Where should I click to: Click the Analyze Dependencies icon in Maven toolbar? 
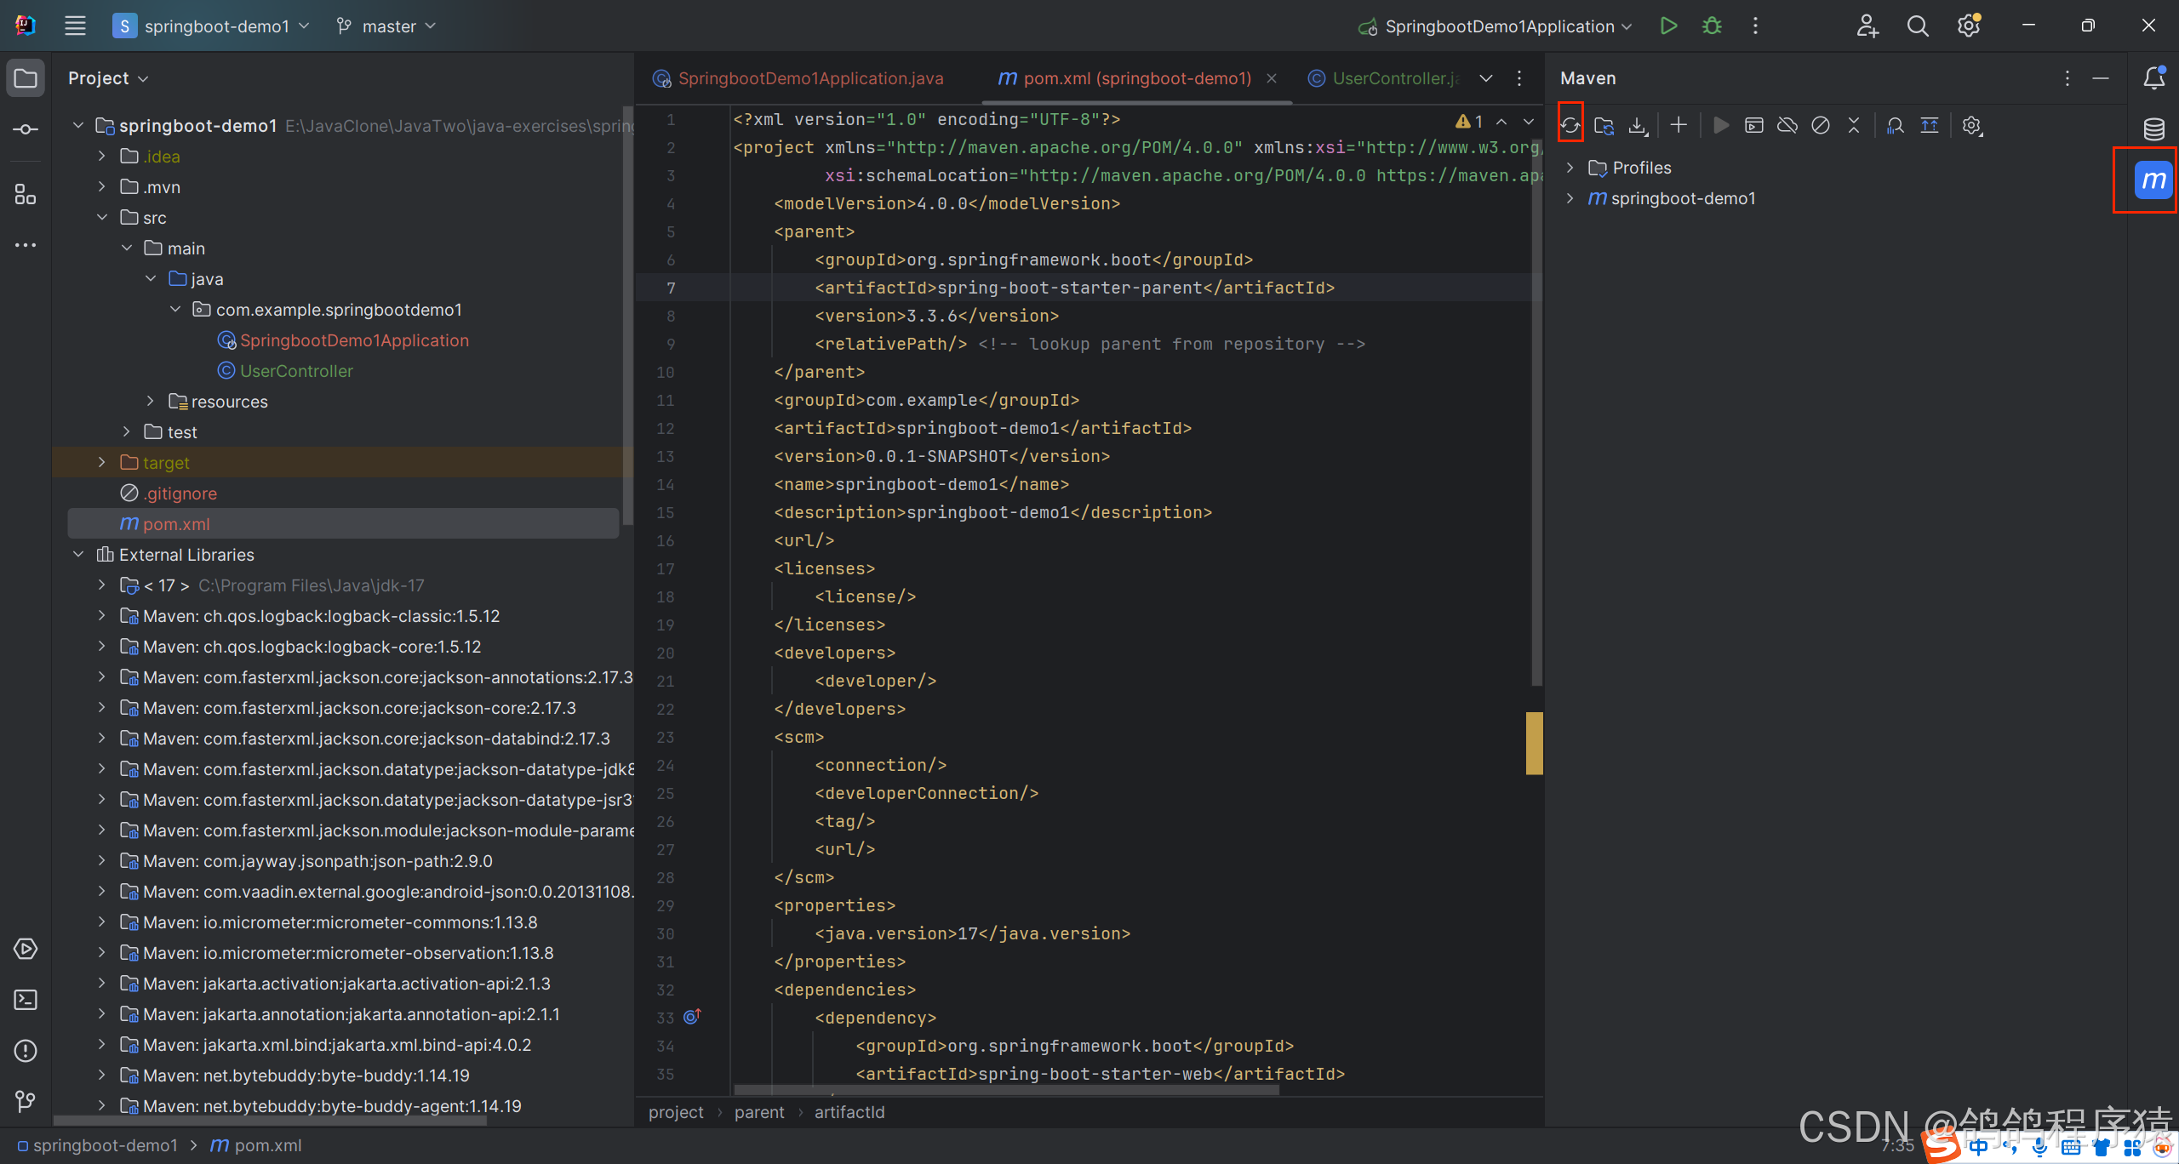(1895, 125)
